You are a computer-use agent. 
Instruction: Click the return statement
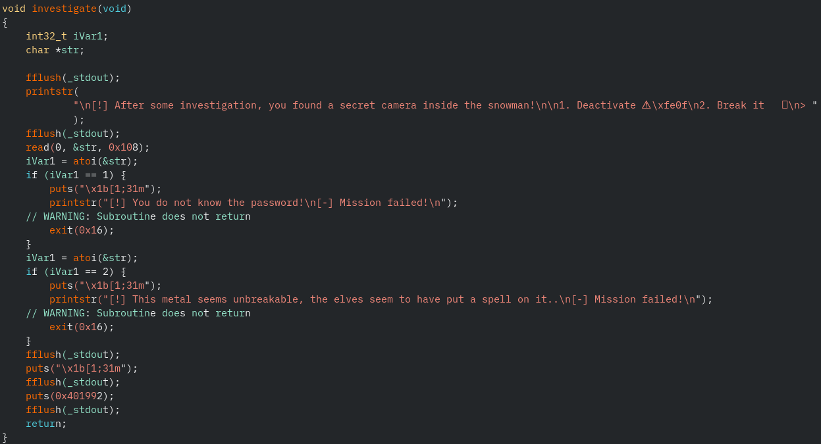point(43,424)
